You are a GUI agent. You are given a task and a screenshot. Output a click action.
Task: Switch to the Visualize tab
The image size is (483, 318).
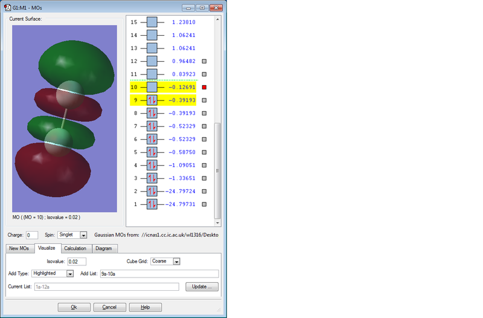[x=47, y=248]
